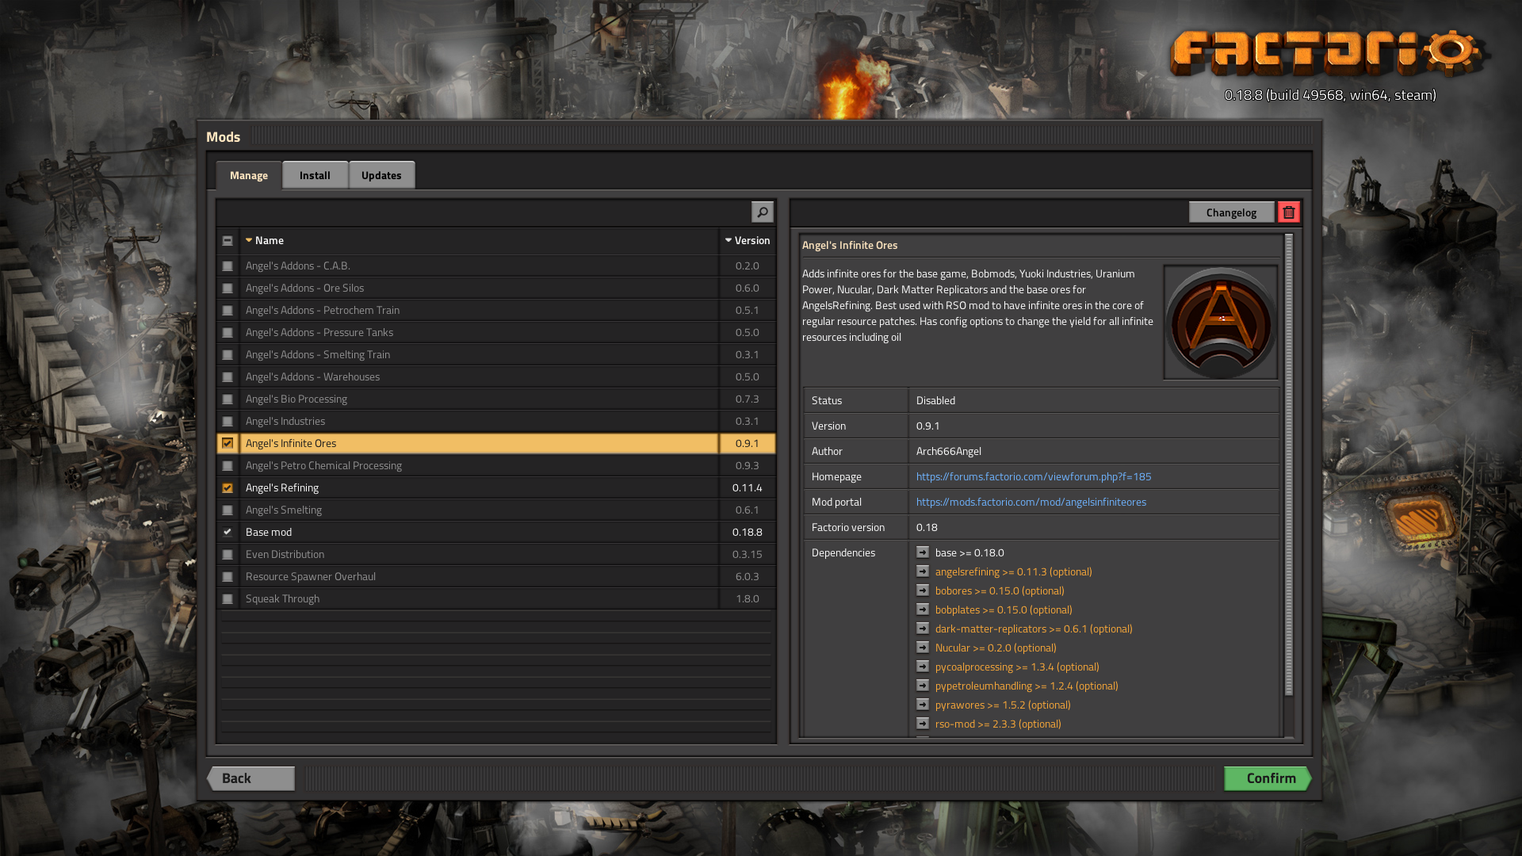Select the Base mod row
The image size is (1522, 856).
tap(496, 532)
